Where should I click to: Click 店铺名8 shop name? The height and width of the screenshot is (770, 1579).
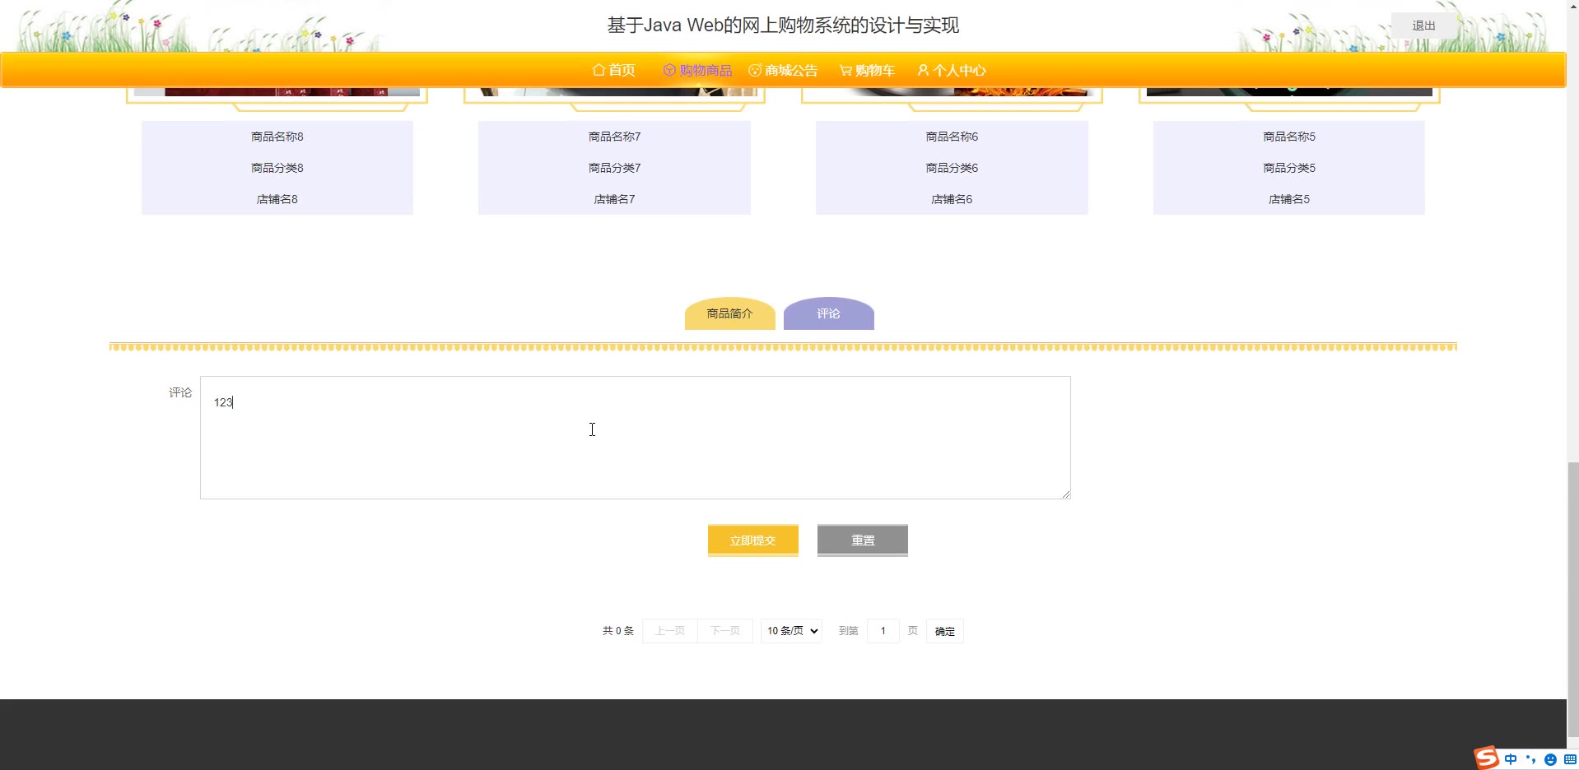coord(277,199)
